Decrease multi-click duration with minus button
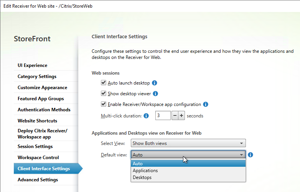The height and width of the screenshot is (192, 300). pyautogui.click(x=175, y=116)
